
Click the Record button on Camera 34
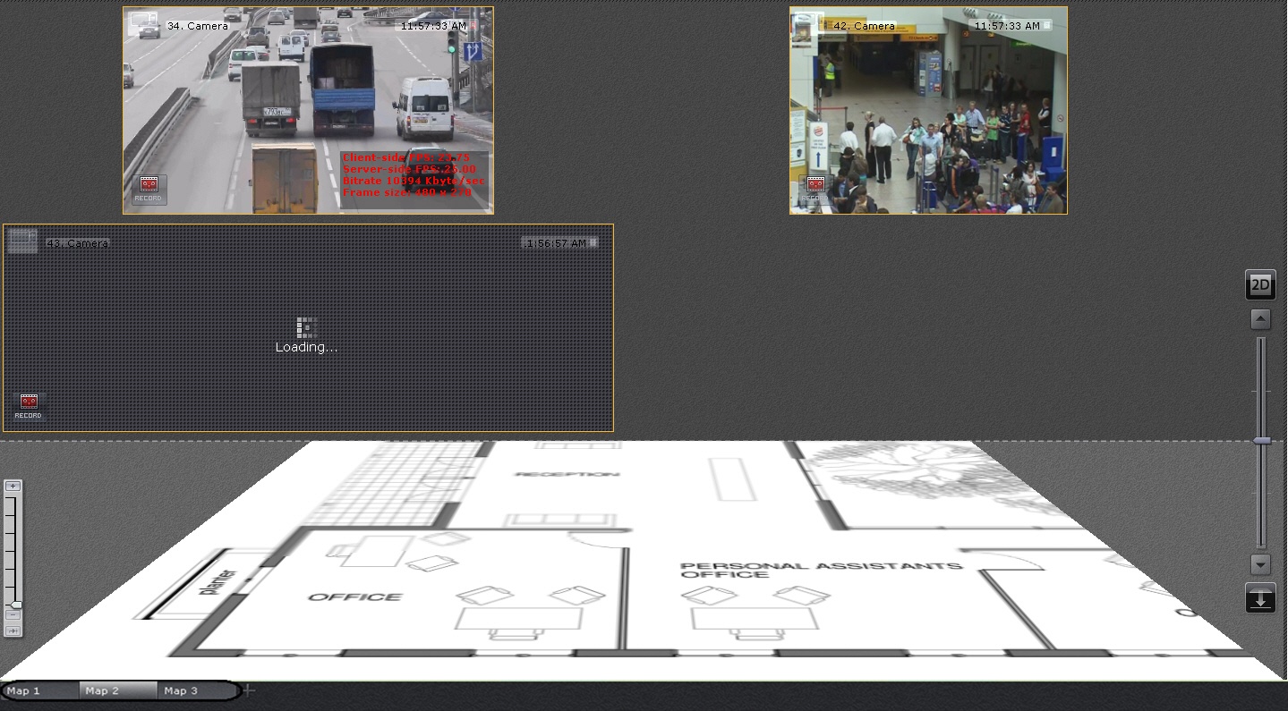tap(149, 188)
